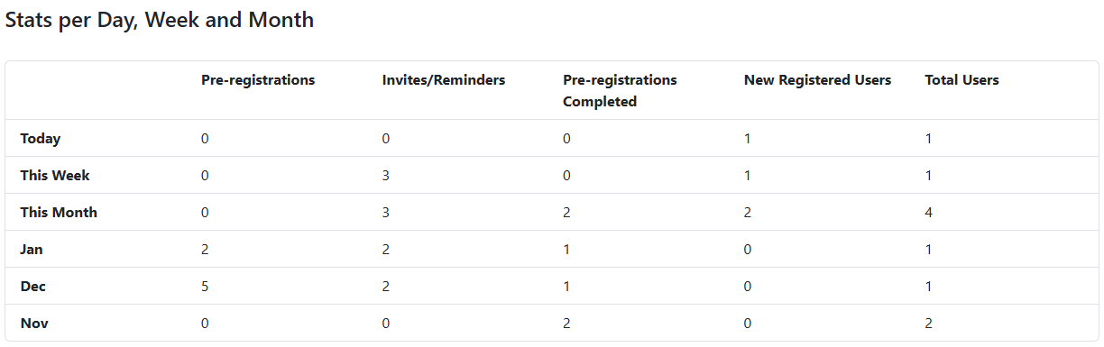
Task: Click the This Month row label
Action: click(x=59, y=213)
